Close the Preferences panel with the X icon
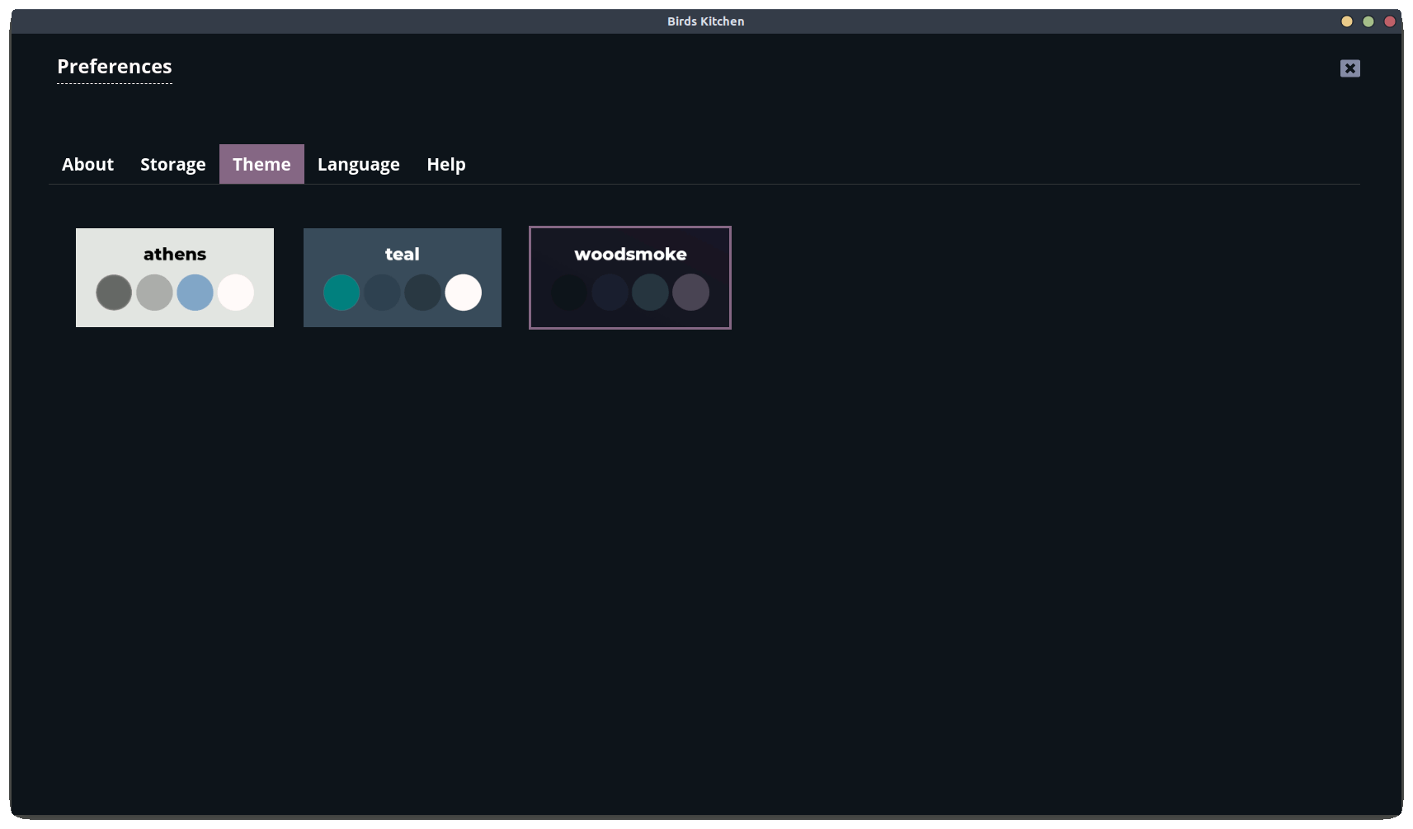Image resolution: width=1413 pixels, height=829 pixels. [1349, 68]
